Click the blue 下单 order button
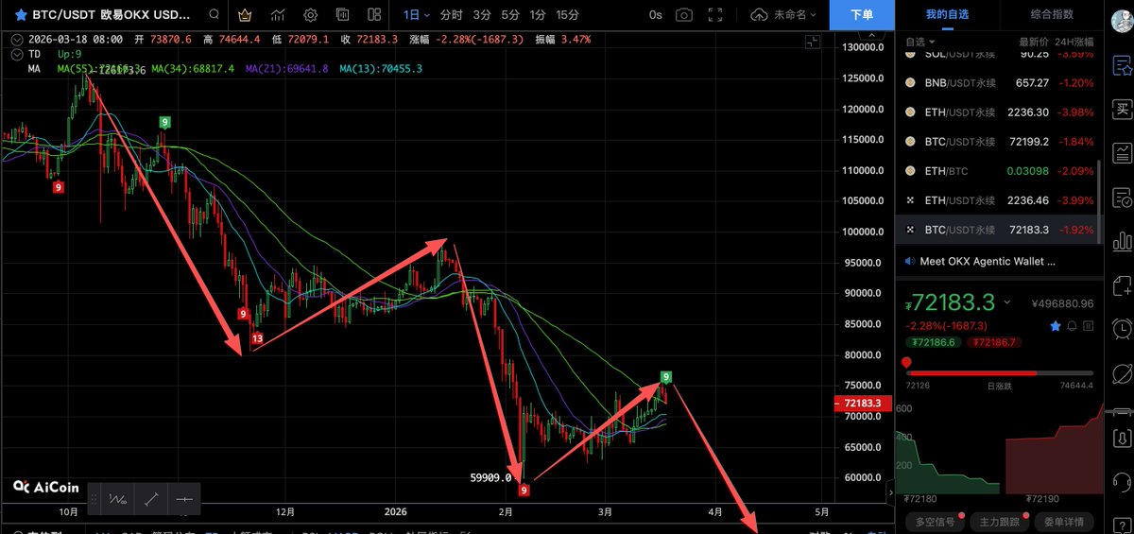 861,15
